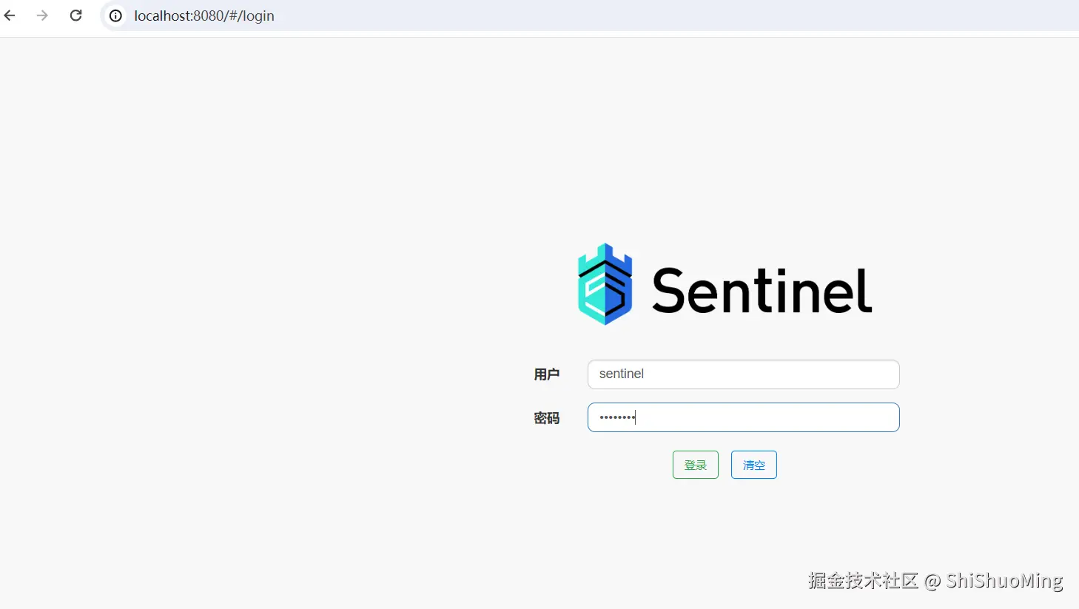This screenshot has height=609, width=1079.
Task: Click the empty area of the address bar
Action: click(x=666, y=16)
